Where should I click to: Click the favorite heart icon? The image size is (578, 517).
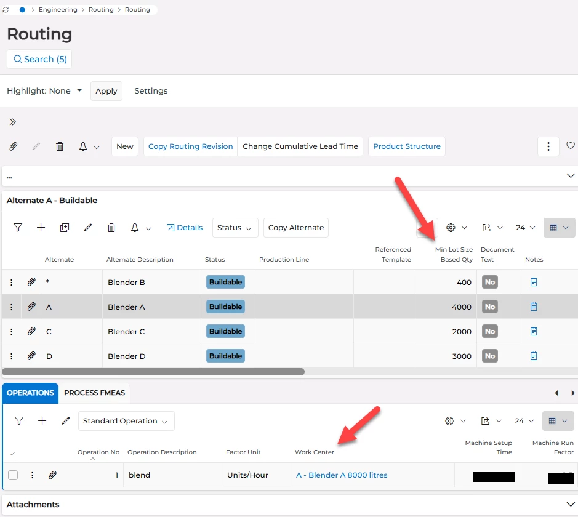click(570, 145)
